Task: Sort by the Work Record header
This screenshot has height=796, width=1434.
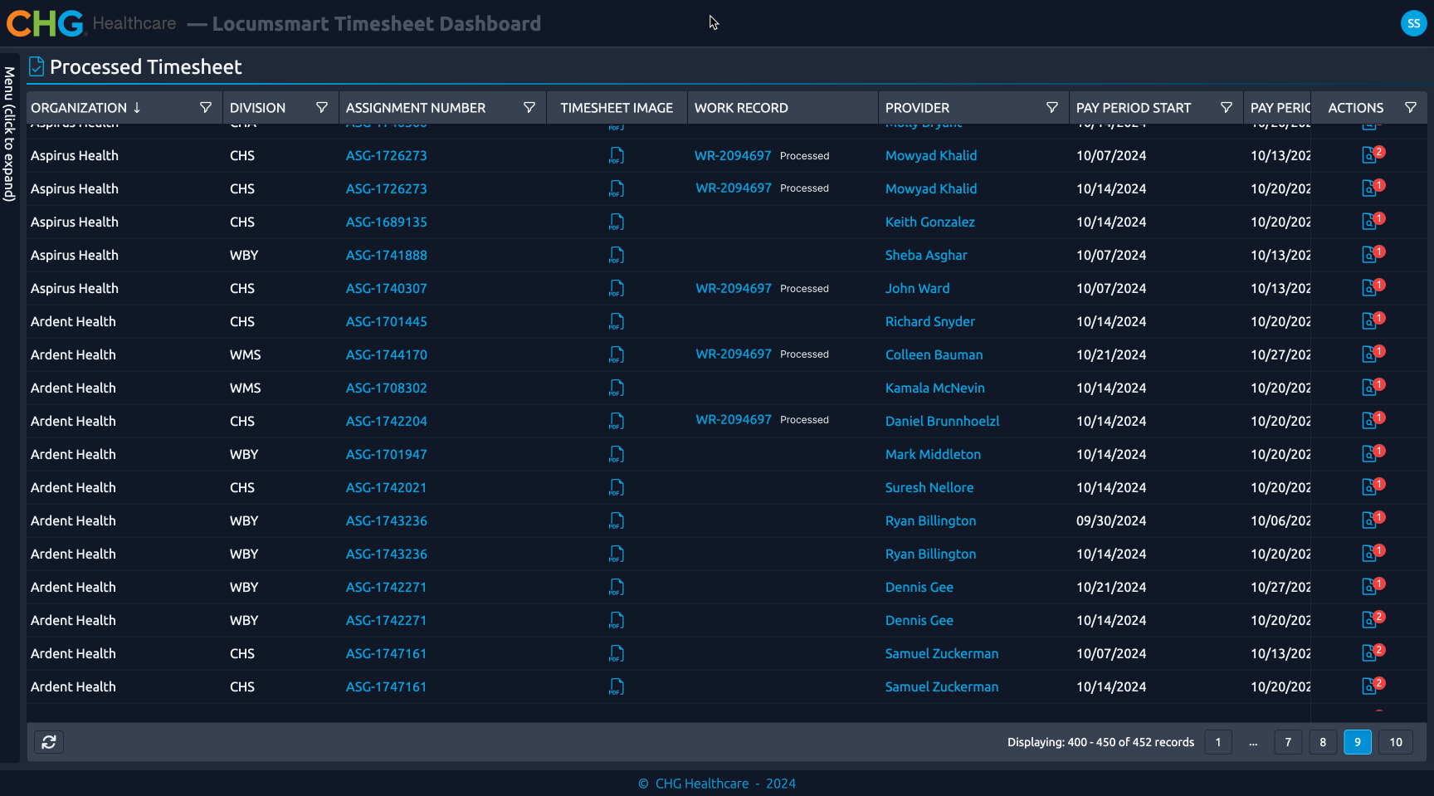Action: [741, 108]
